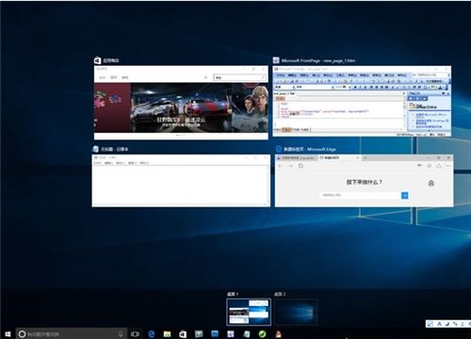This screenshot has height=339, width=471.
Task: Toggle the Task View button on the taskbar
Action: (135, 334)
